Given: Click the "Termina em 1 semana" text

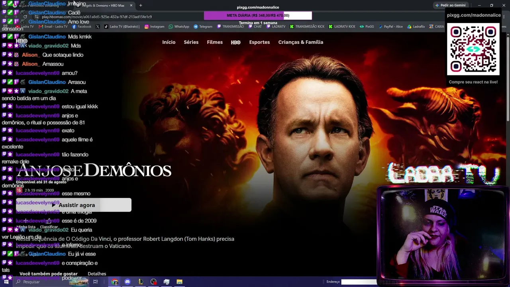Looking at the screenshot, I should (x=258, y=23).
